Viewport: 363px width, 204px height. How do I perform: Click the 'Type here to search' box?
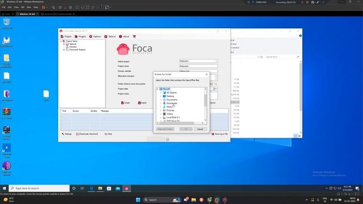pyautogui.click(x=39, y=188)
